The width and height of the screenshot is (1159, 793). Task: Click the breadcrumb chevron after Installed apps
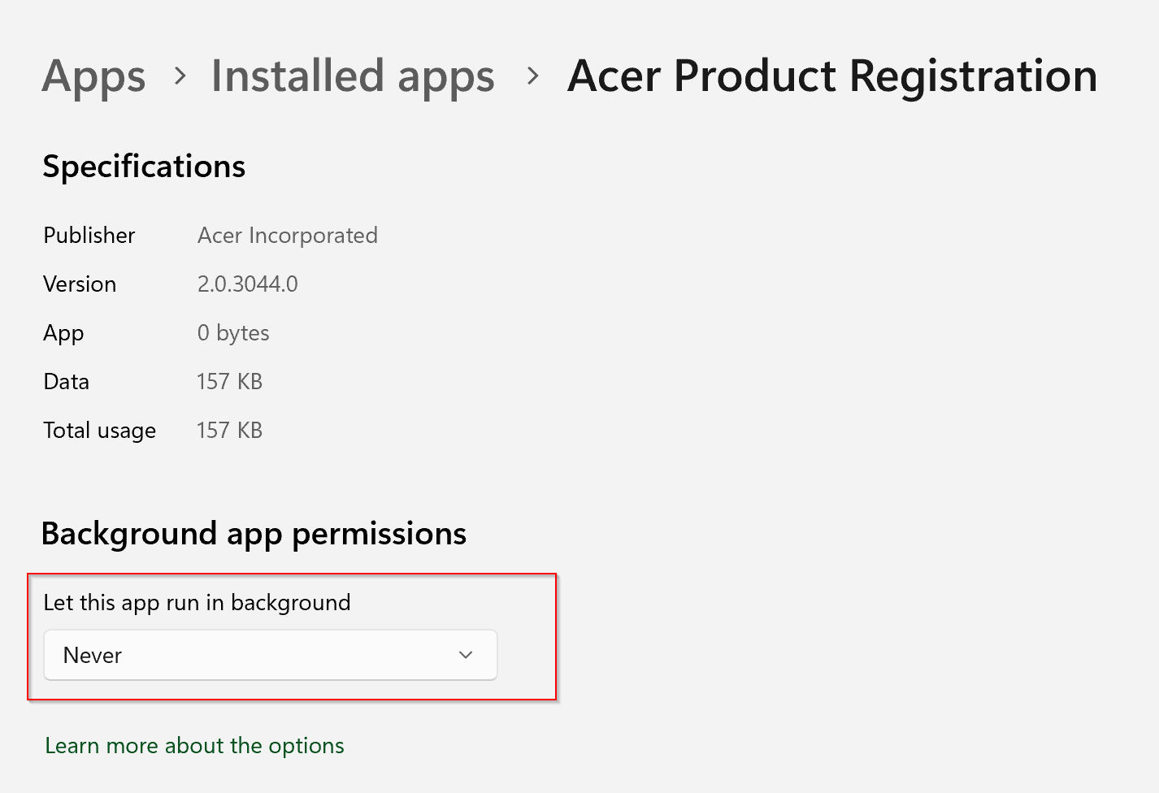[533, 76]
